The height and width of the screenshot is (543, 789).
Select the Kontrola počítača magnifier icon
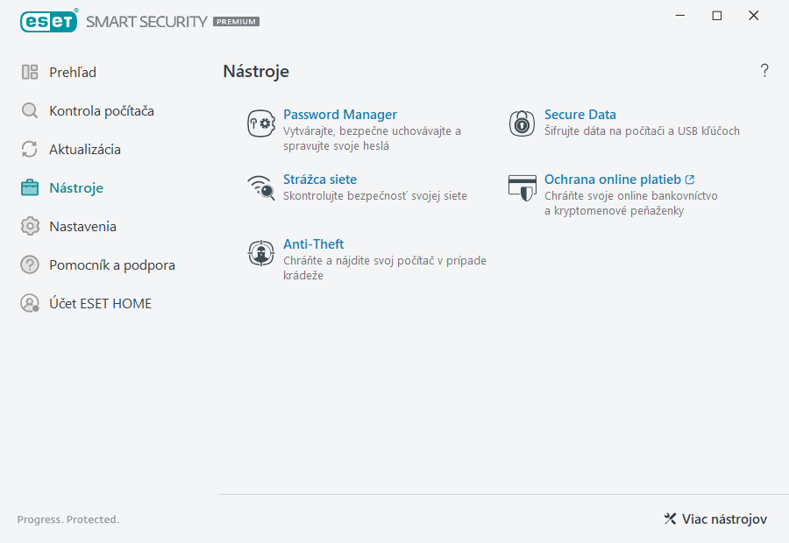(x=29, y=110)
